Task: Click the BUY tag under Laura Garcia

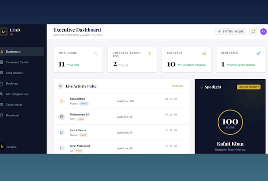Action: [x=83, y=135]
